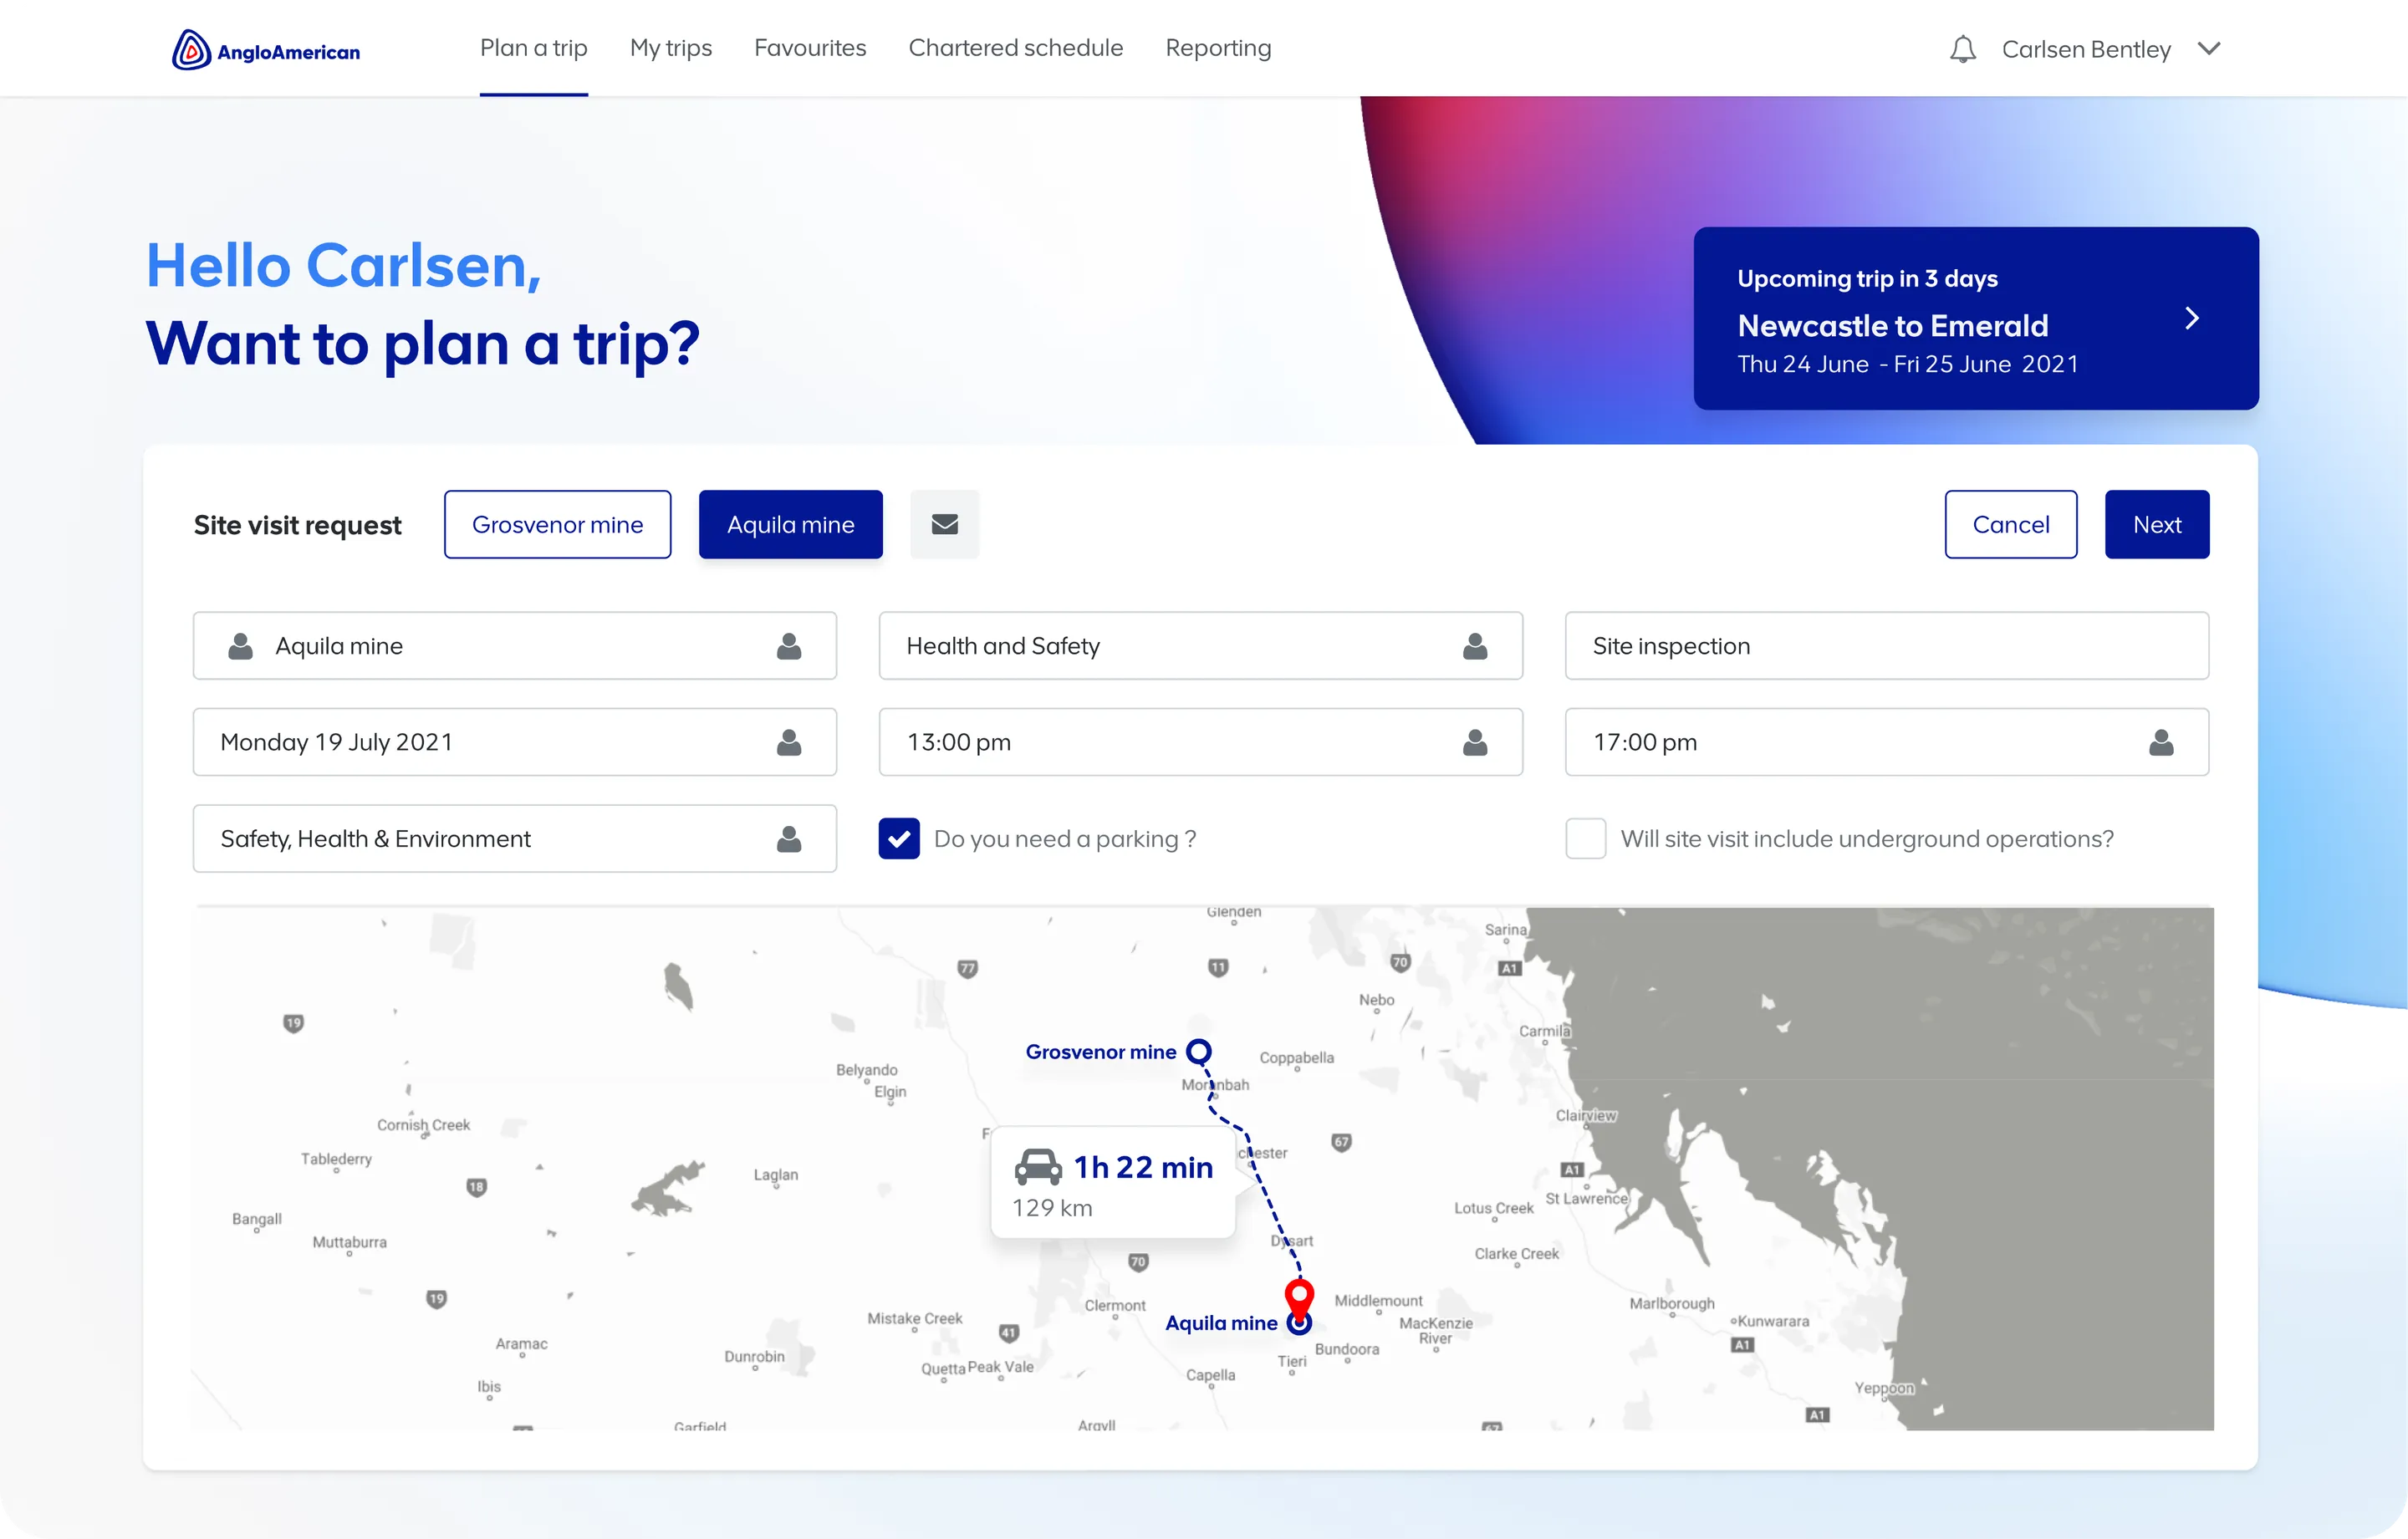The image size is (2408, 1539).
Task: Click 'Aquila mine' label on map
Action: [1221, 1322]
